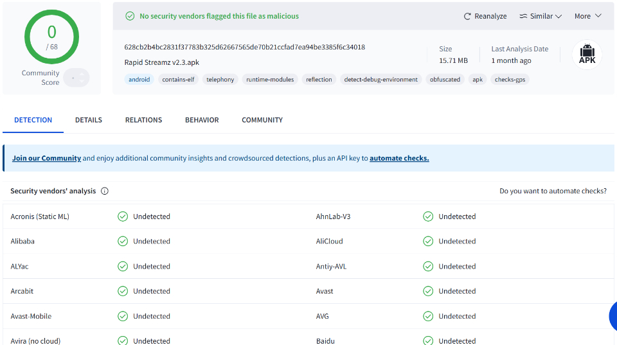Image resolution: width=617 pixels, height=345 pixels.
Task: Click the Antiy-AVL undetected check icon
Action: (x=428, y=267)
